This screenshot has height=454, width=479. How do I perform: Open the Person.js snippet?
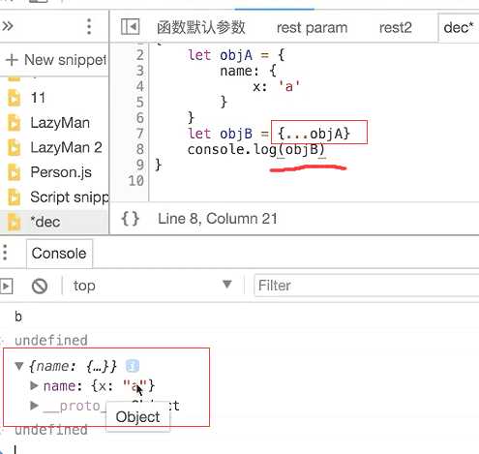point(61,172)
